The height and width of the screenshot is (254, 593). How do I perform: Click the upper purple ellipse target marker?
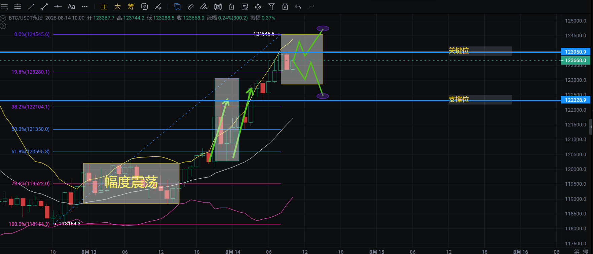click(x=323, y=28)
